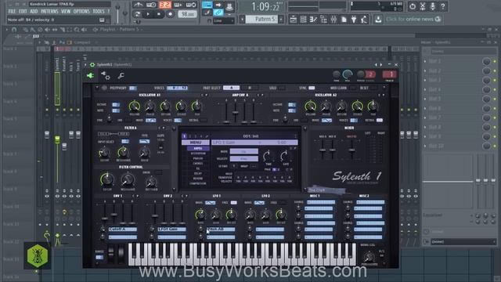The height and width of the screenshot is (282, 501).
Task: Select the CHORUS effect tab
Action: [198, 164]
